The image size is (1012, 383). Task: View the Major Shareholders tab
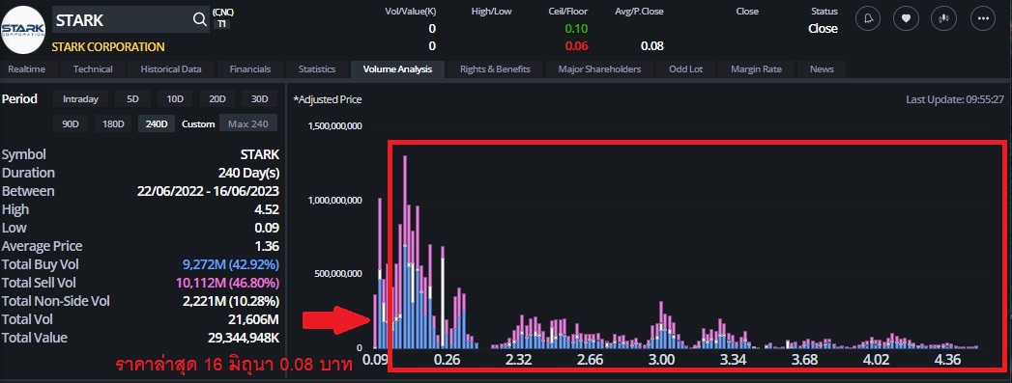tap(599, 68)
